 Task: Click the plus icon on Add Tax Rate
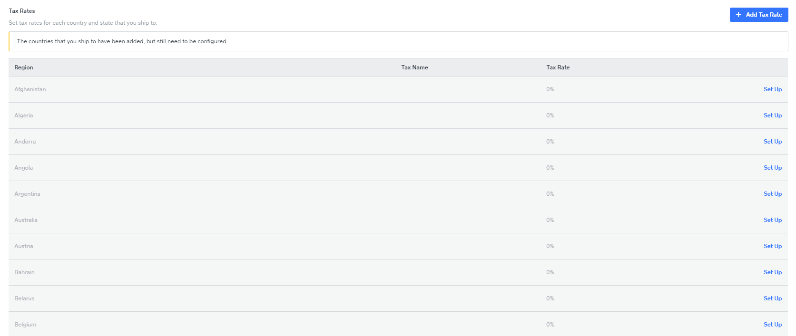coord(738,15)
